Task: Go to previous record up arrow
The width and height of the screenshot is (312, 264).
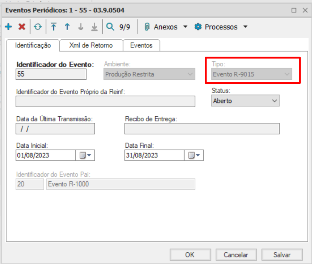Action: 67,27
